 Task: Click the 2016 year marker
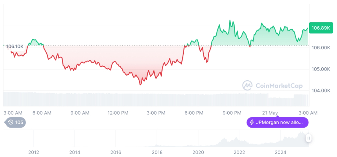pos(116,152)
